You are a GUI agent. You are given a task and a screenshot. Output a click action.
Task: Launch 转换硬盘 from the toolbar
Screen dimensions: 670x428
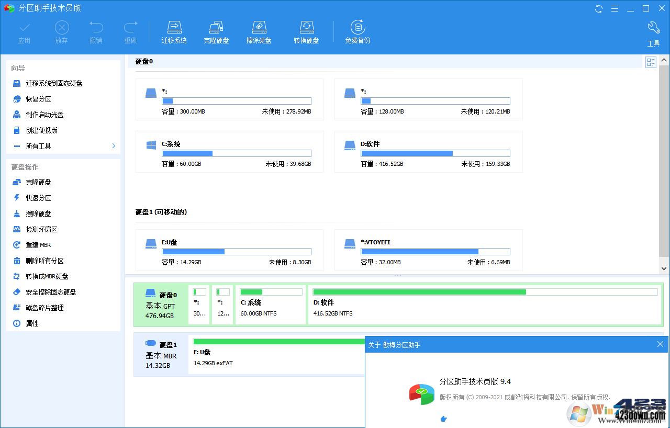pyautogui.click(x=307, y=30)
